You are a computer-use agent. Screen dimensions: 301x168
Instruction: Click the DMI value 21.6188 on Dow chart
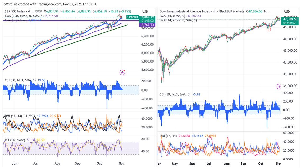184,136
